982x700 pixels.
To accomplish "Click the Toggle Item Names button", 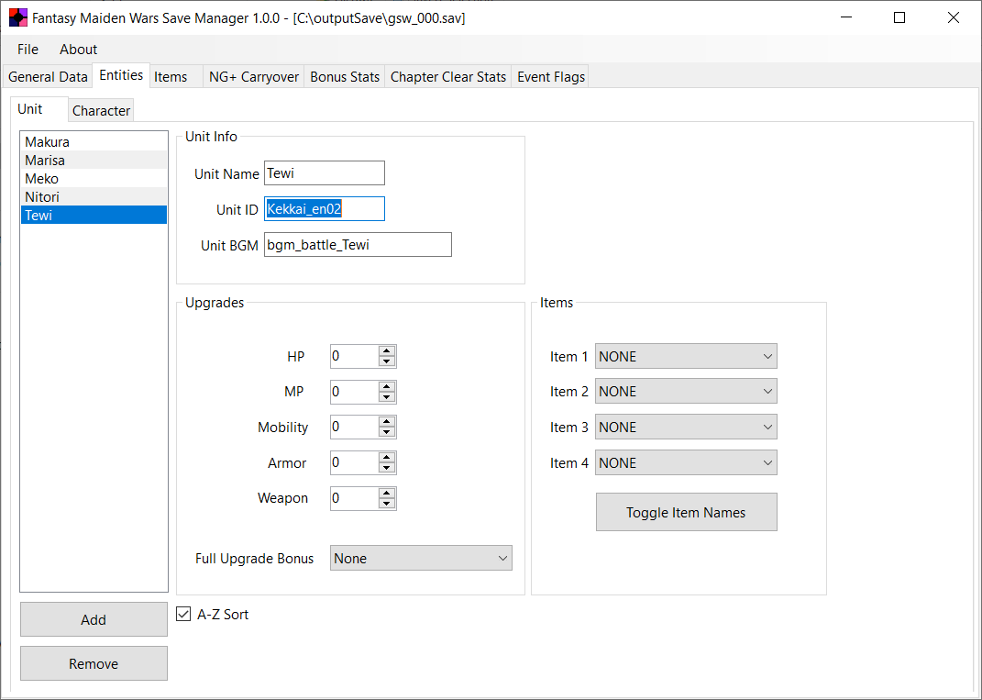I will (x=687, y=512).
